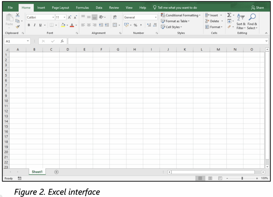Select the Percent Style icon

[135, 25]
